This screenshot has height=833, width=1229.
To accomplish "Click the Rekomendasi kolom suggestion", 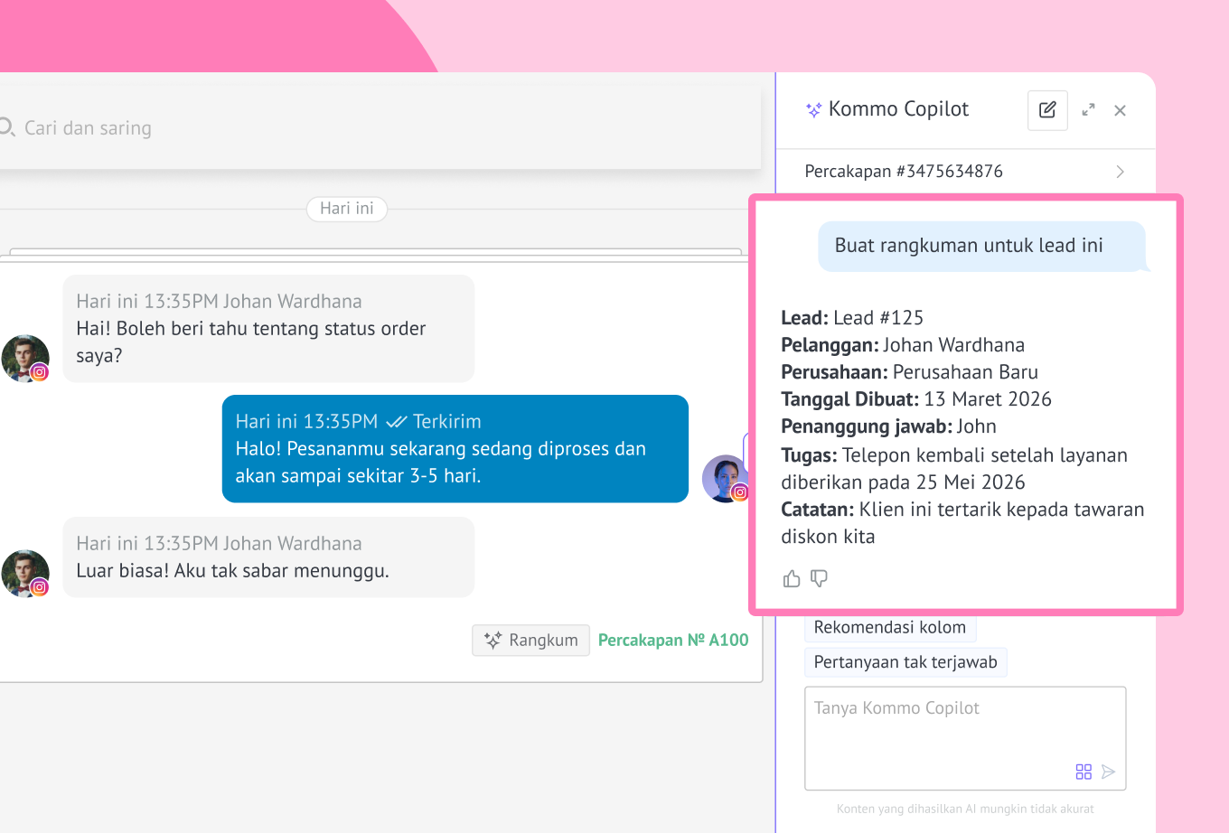I will [x=889, y=628].
